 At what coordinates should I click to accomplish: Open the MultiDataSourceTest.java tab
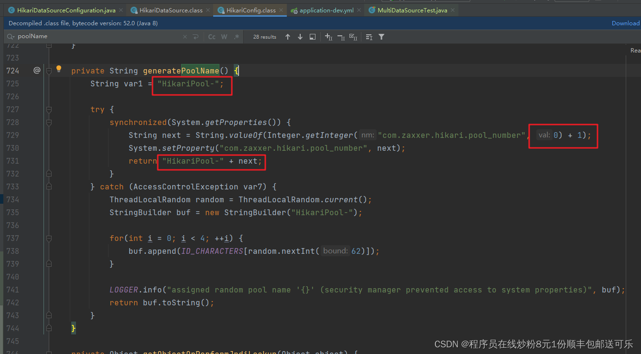pyautogui.click(x=411, y=10)
